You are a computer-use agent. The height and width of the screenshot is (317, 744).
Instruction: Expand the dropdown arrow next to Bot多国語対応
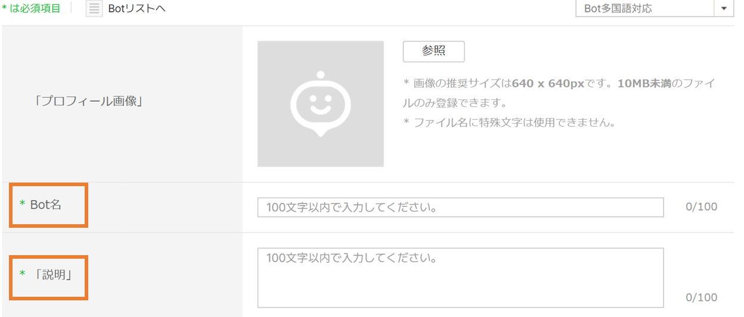724,9
